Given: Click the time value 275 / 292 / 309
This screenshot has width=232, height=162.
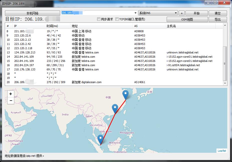Looking at the screenshot, I should coord(56,82).
